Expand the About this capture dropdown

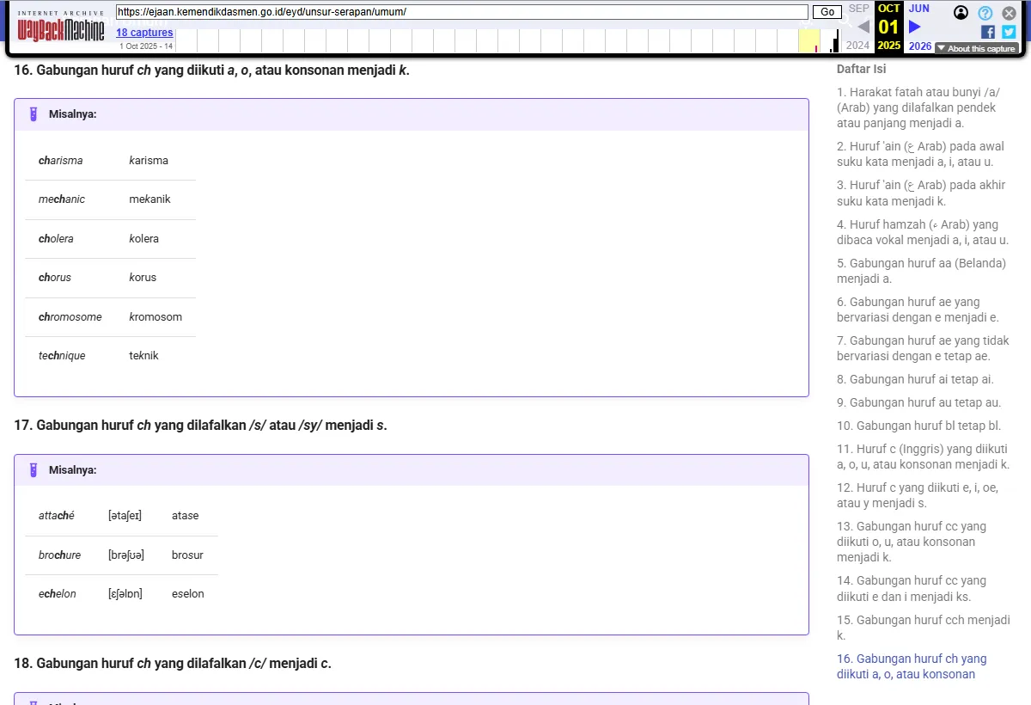976,49
